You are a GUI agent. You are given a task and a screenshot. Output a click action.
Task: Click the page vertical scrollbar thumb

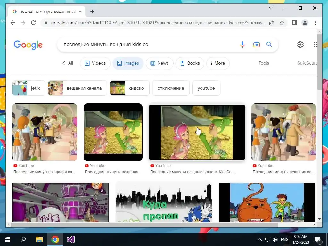pyautogui.click(x=319, y=62)
